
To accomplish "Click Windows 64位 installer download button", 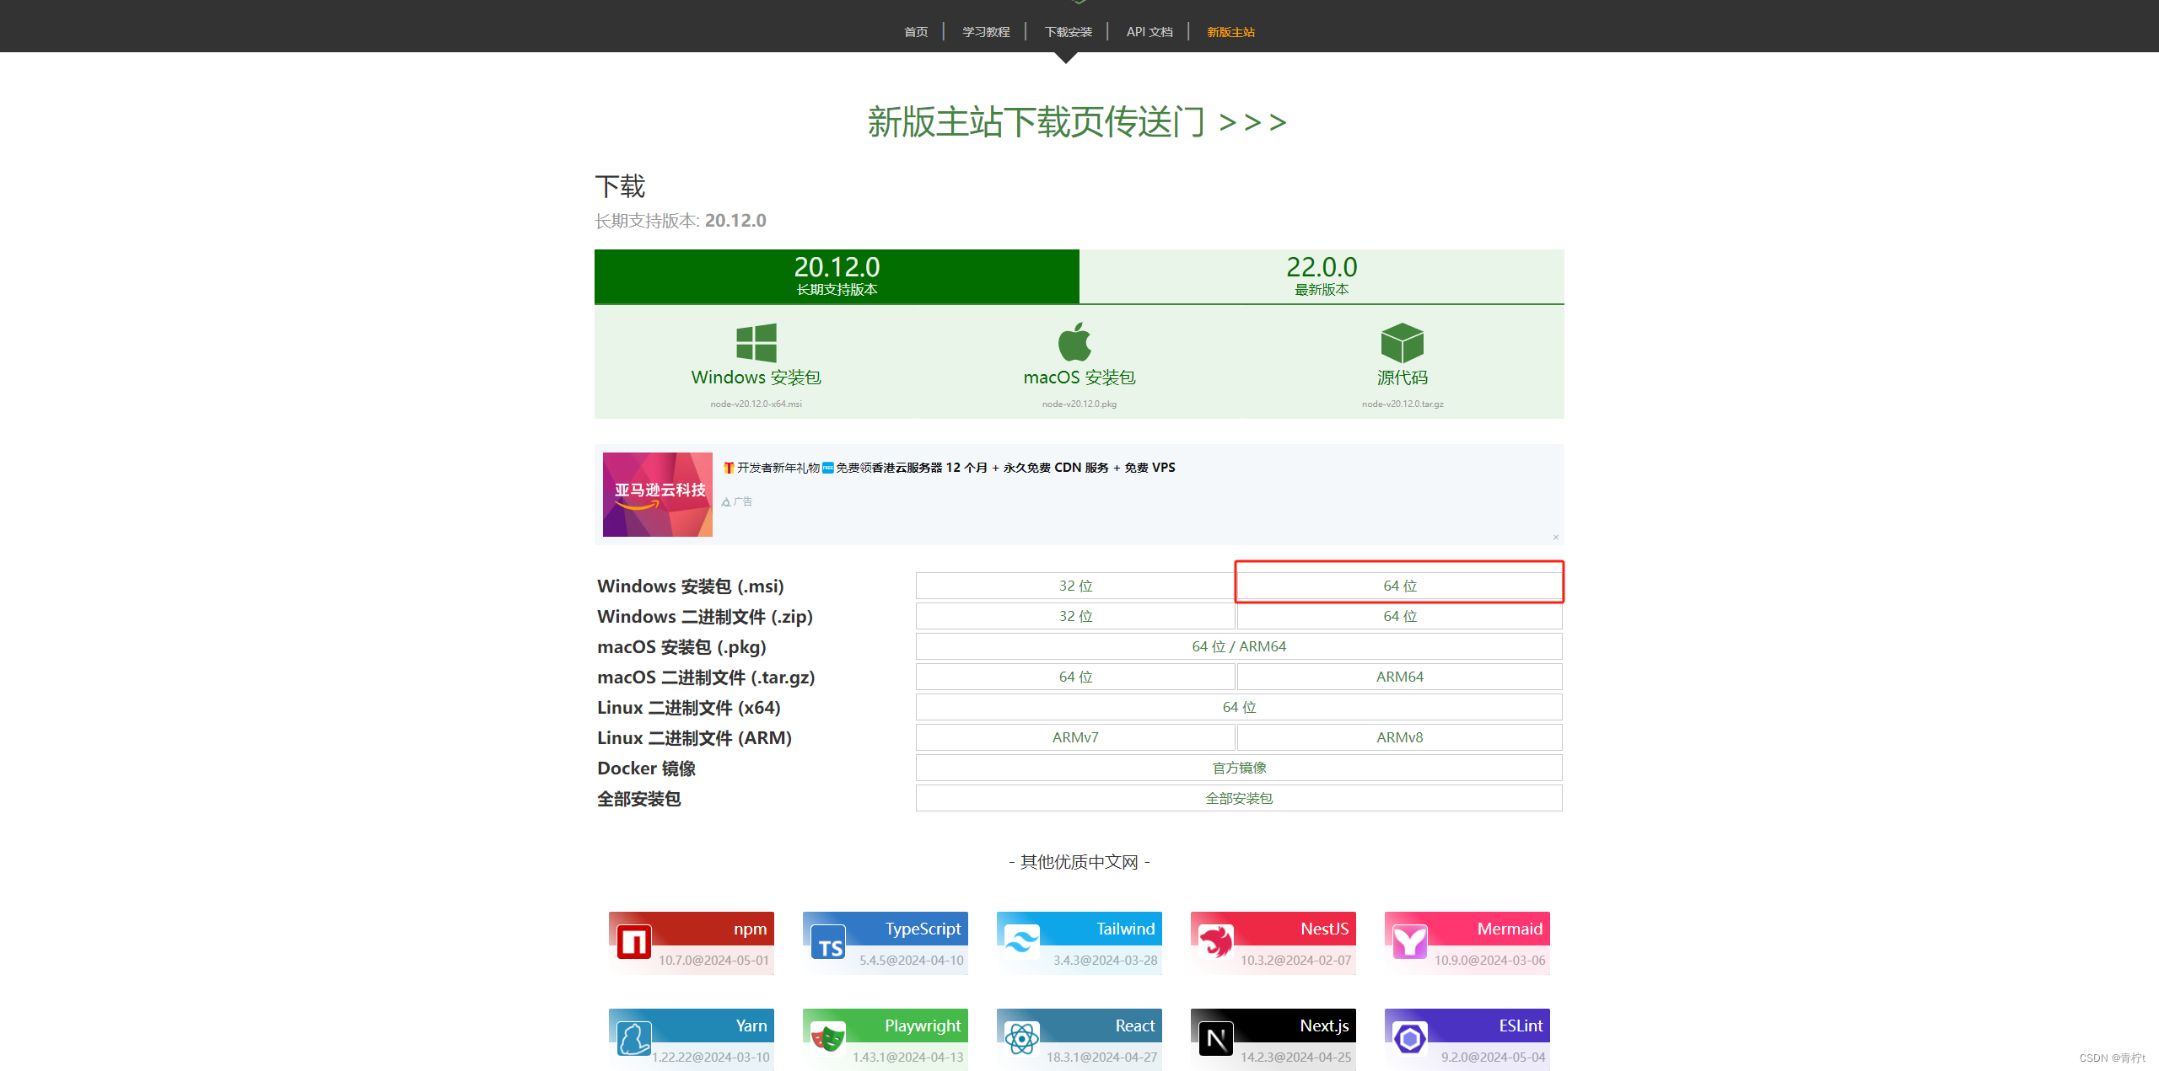I will 1399,585.
